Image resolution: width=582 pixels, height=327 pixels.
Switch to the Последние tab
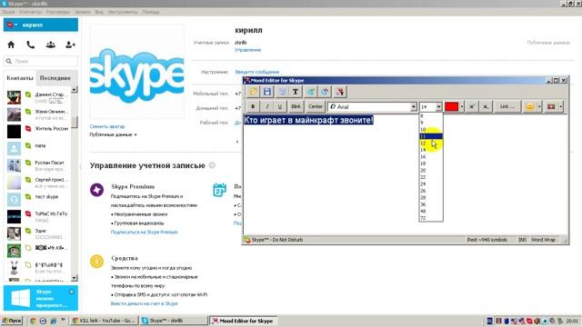pos(55,78)
